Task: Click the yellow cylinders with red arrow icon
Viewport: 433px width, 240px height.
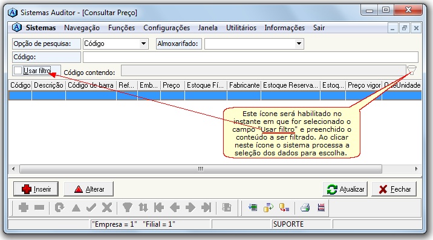Action: [284, 207]
